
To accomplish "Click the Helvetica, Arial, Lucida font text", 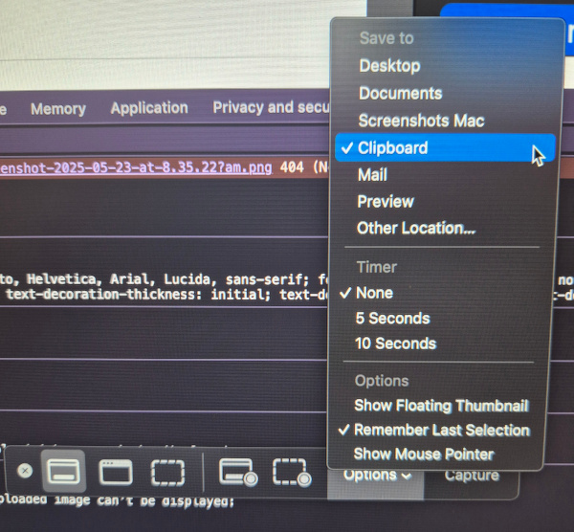I will [x=121, y=279].
